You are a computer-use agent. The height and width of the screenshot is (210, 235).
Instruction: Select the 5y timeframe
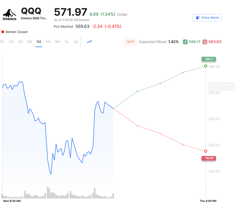pyautogui.click(x=76, y=41)
